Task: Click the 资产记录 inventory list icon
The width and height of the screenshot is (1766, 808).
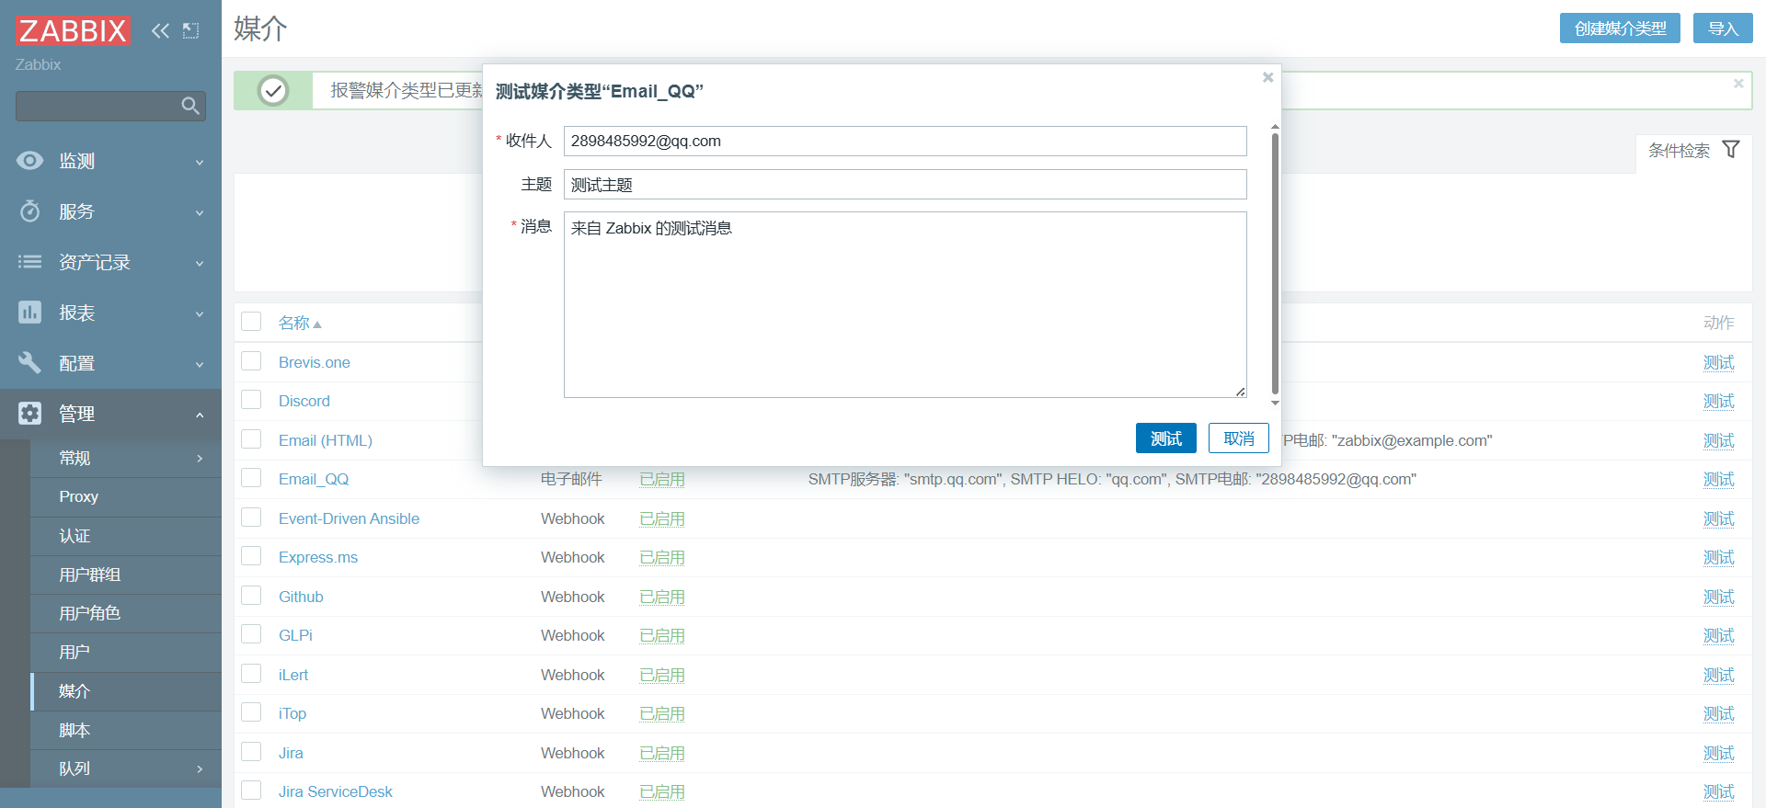Action: [x=29, y=262]
